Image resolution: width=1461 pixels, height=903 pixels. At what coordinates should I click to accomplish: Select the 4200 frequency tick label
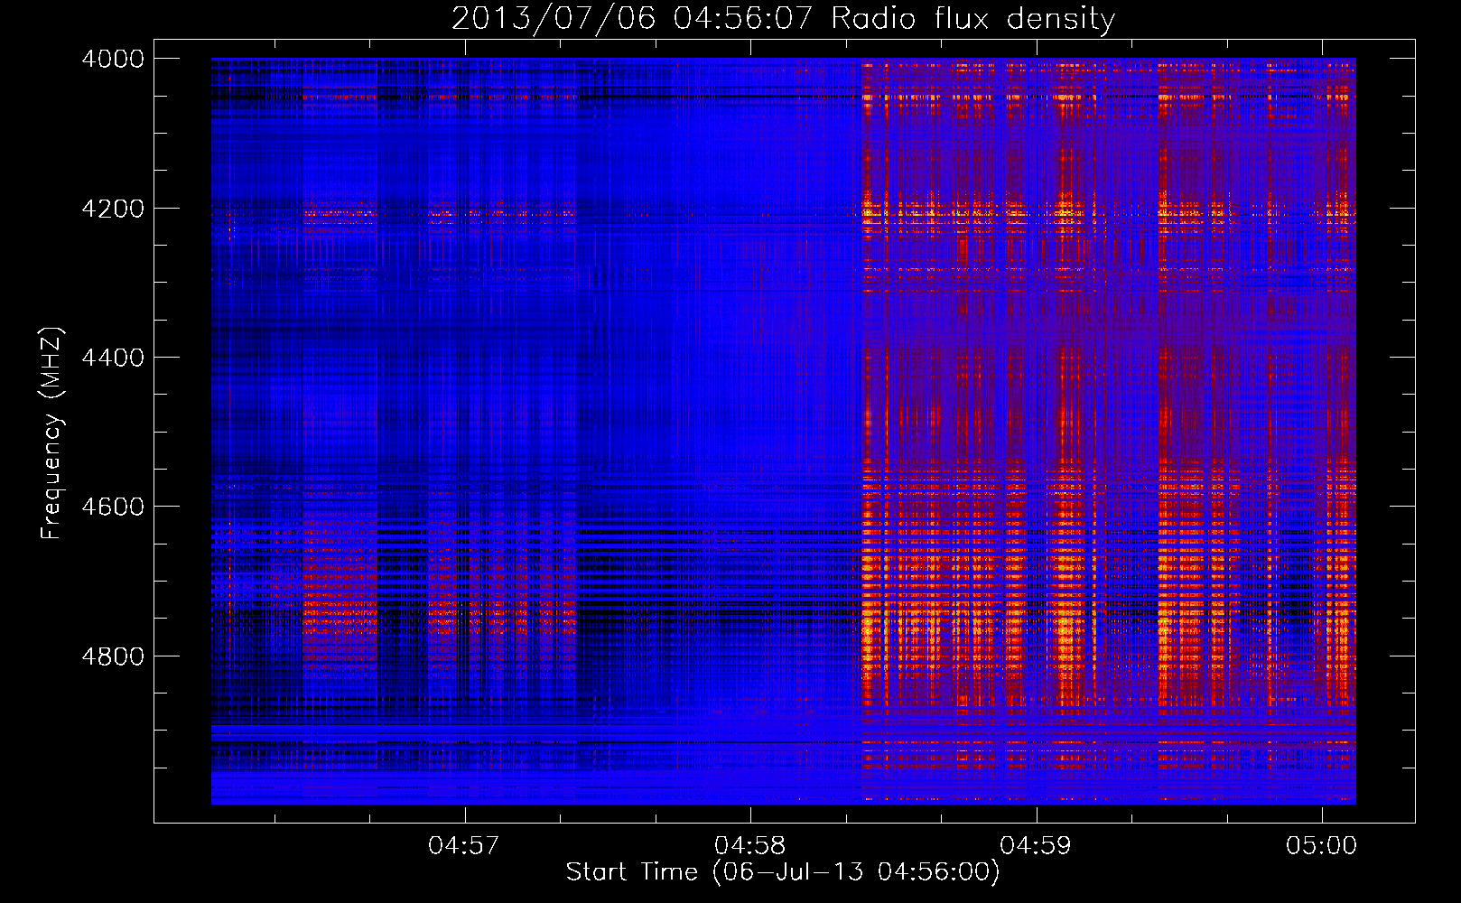(x=113, y=209)
